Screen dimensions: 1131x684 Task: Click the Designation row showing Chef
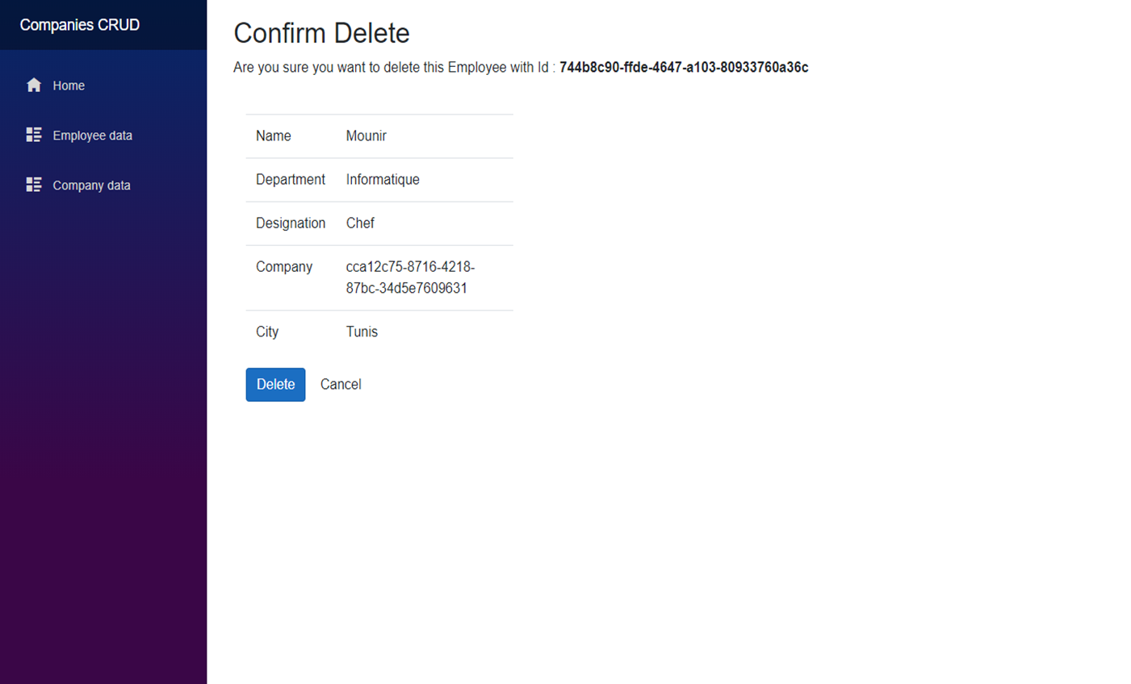tap(360, 223)
